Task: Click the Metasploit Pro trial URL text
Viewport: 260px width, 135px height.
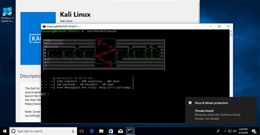Action: [x=115, y=87]
